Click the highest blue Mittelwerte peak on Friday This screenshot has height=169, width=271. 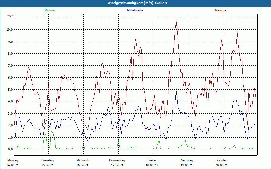pyautogui.click(x=176, y=89)
